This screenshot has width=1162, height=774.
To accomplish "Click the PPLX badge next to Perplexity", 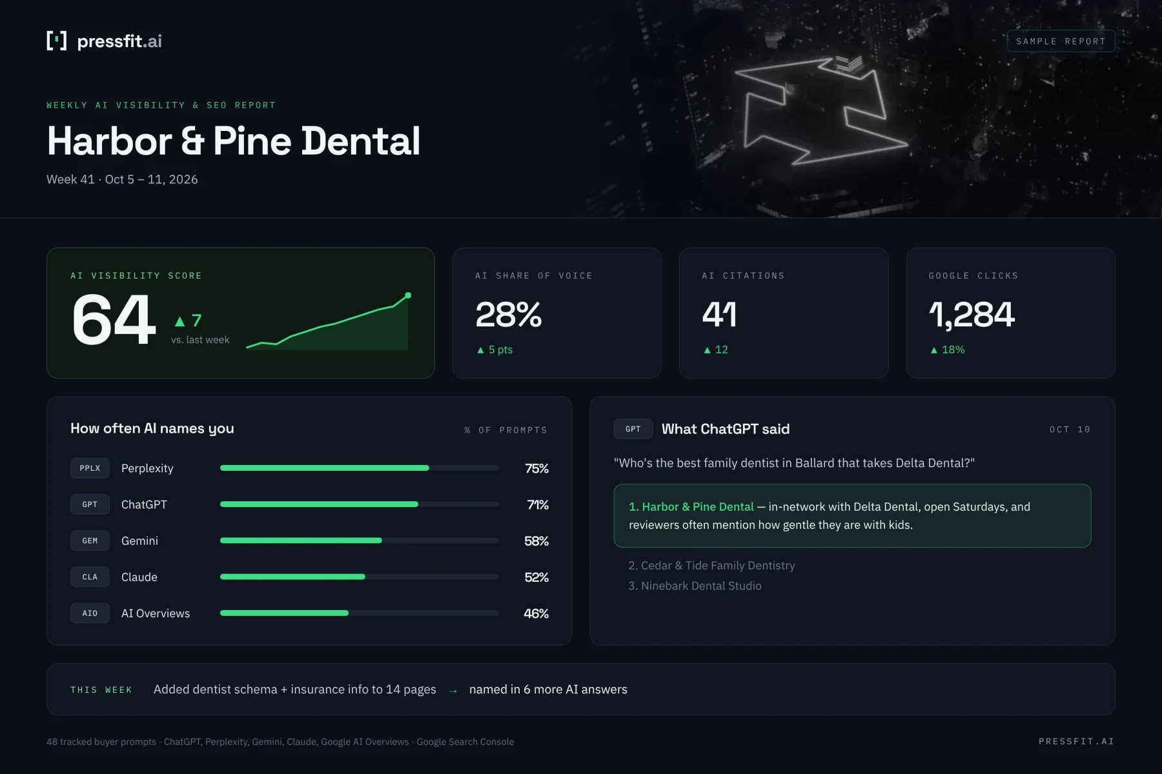I will point(90,468).
